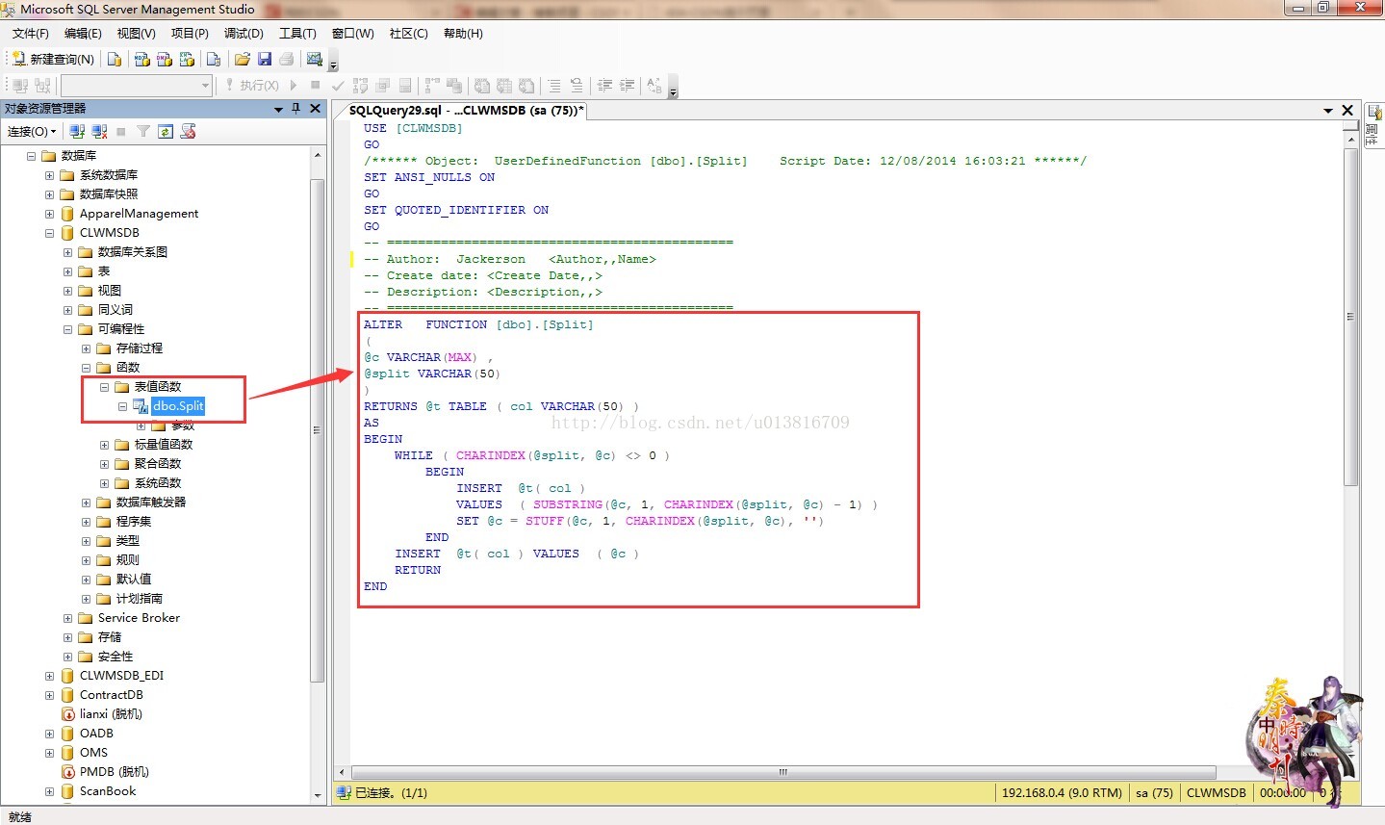
Task: Open the Community (社区) menu
Action: pos(408,34)
